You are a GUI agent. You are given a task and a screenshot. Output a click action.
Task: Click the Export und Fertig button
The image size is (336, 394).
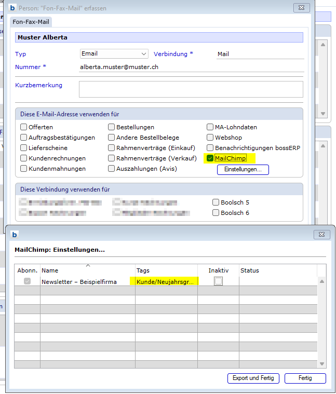tap(253, 378)
